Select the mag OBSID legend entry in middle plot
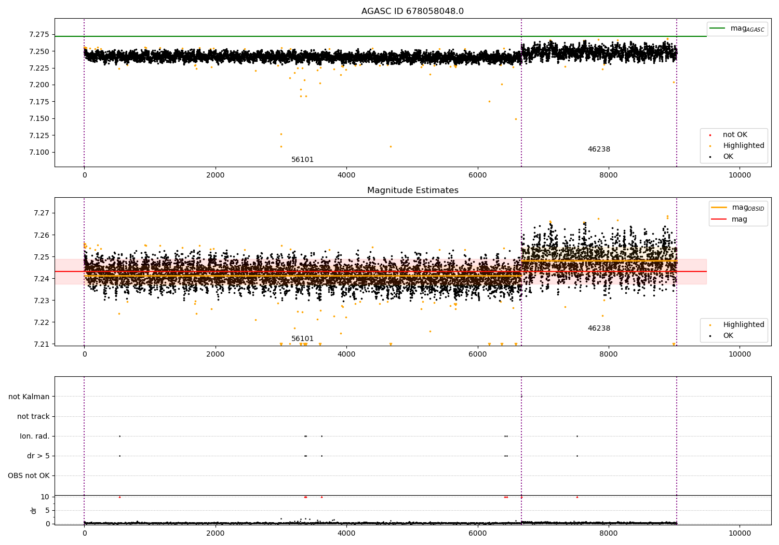Screen dimensions: 779x545 (x=737, y=208)
